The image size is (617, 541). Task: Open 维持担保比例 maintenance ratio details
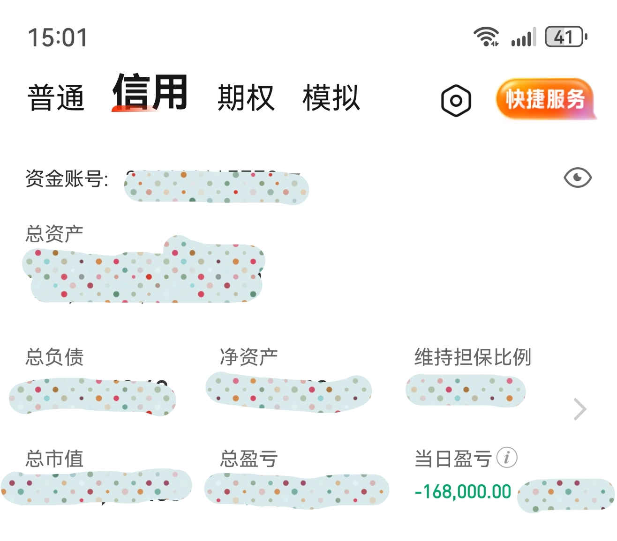(x=473, y=357)
